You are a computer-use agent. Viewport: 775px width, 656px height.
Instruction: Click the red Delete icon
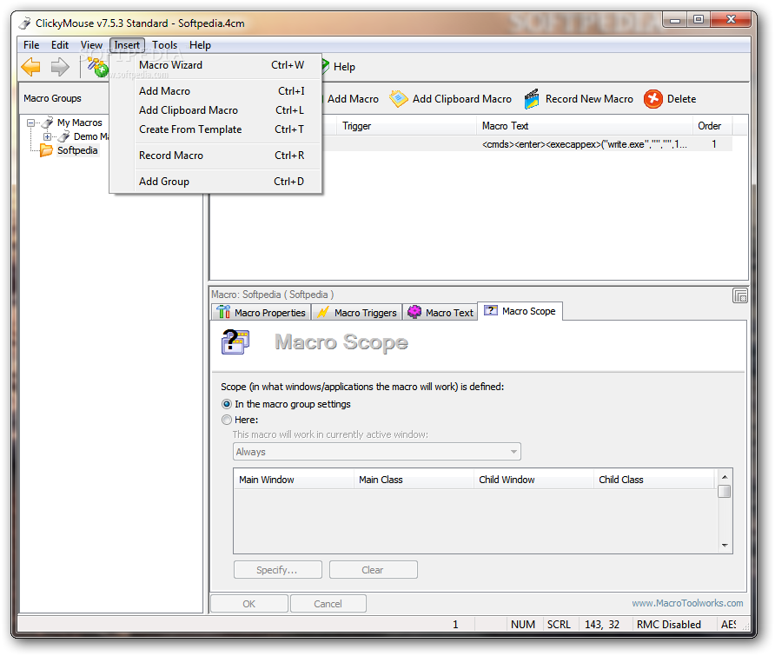[x=652, y=99]
